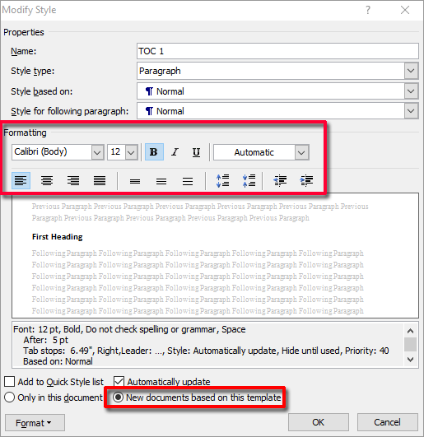Toggle the Italic formatting button
This screenshot has width=424, height=437.
tap(175, 152)
